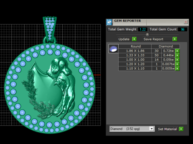Click the 0.007tw weight cell
The width and height of the screenshot is (193, 144).
pos(168,64)
